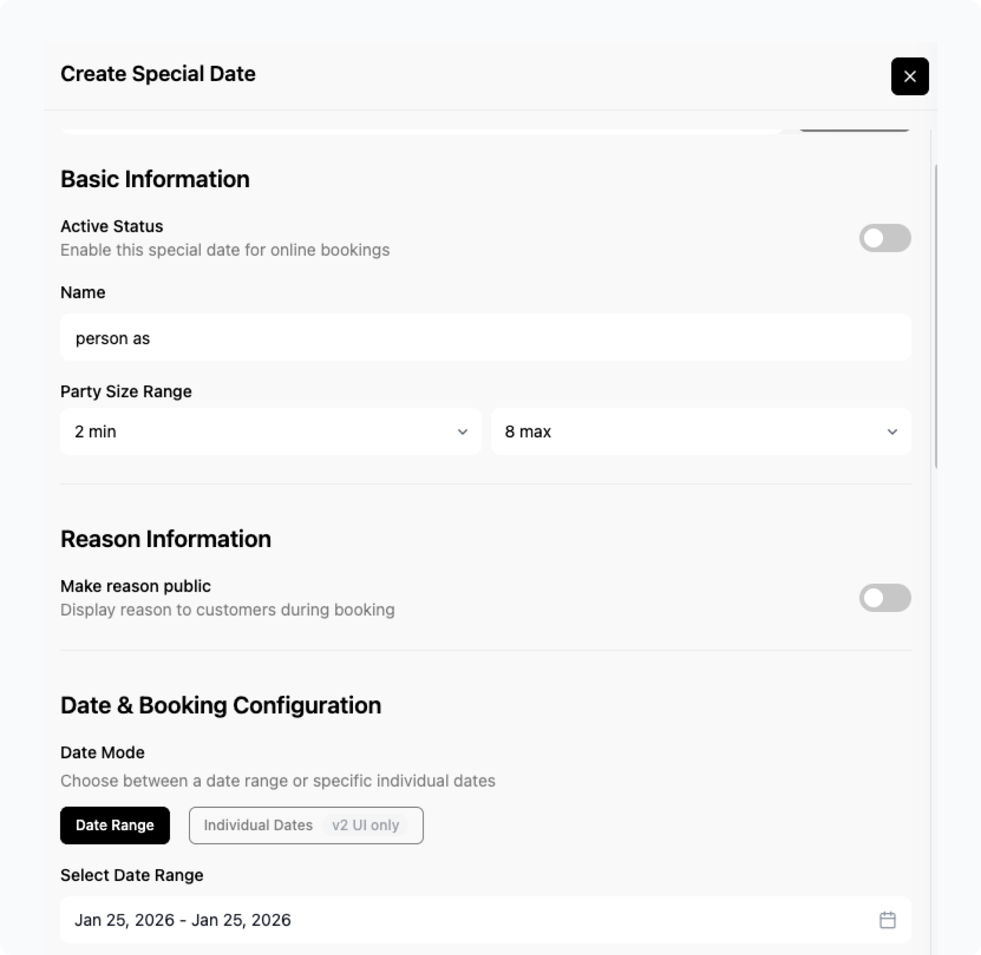
Task: Click the Date & Booking Configuration heading
Action: pyautogui.click(x=220, y=705)
